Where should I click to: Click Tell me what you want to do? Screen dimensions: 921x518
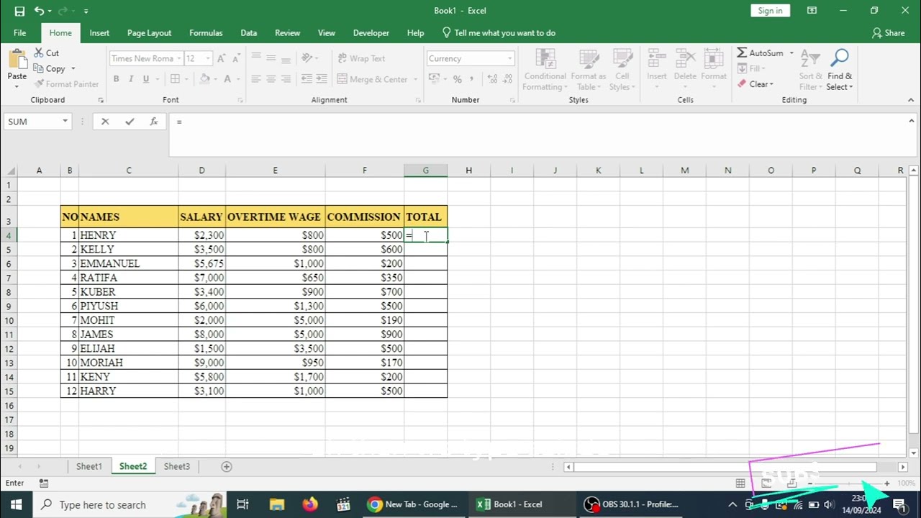click(x=498, y=33)
